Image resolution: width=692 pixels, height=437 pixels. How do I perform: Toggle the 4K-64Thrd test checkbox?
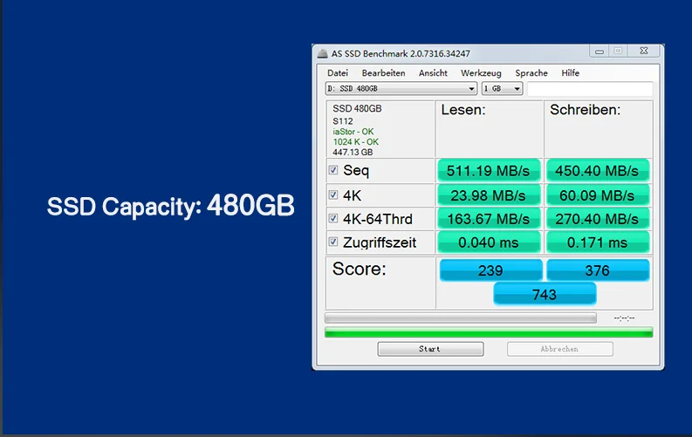333,218
